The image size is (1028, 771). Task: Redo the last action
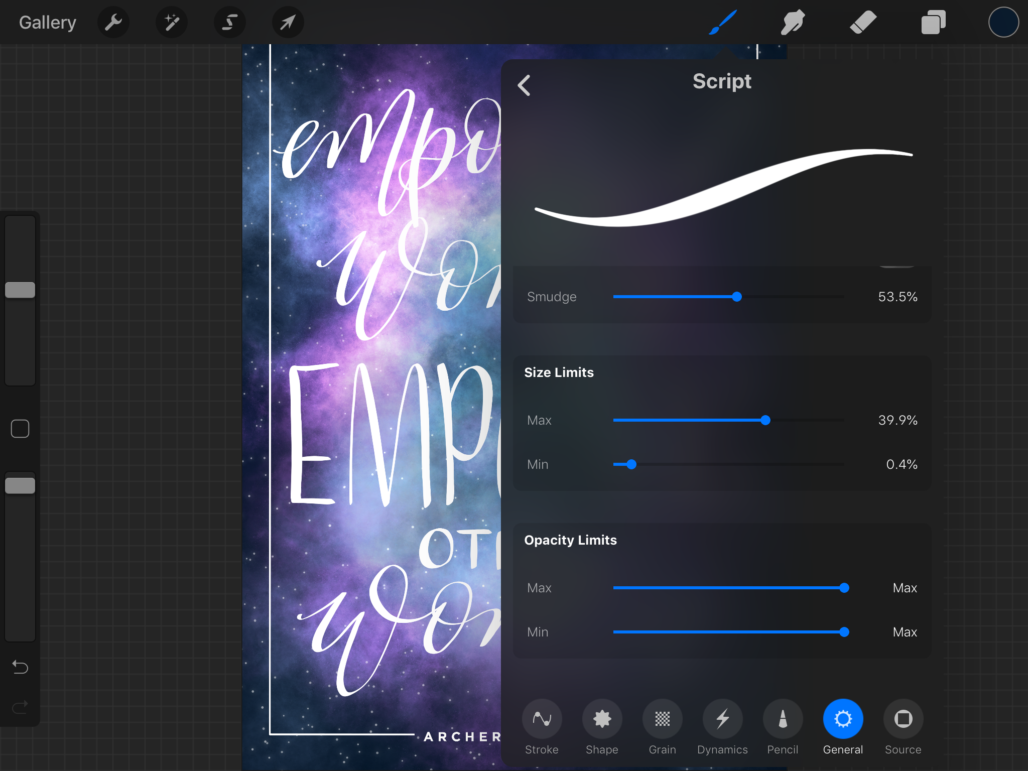(x=20, y=707)
